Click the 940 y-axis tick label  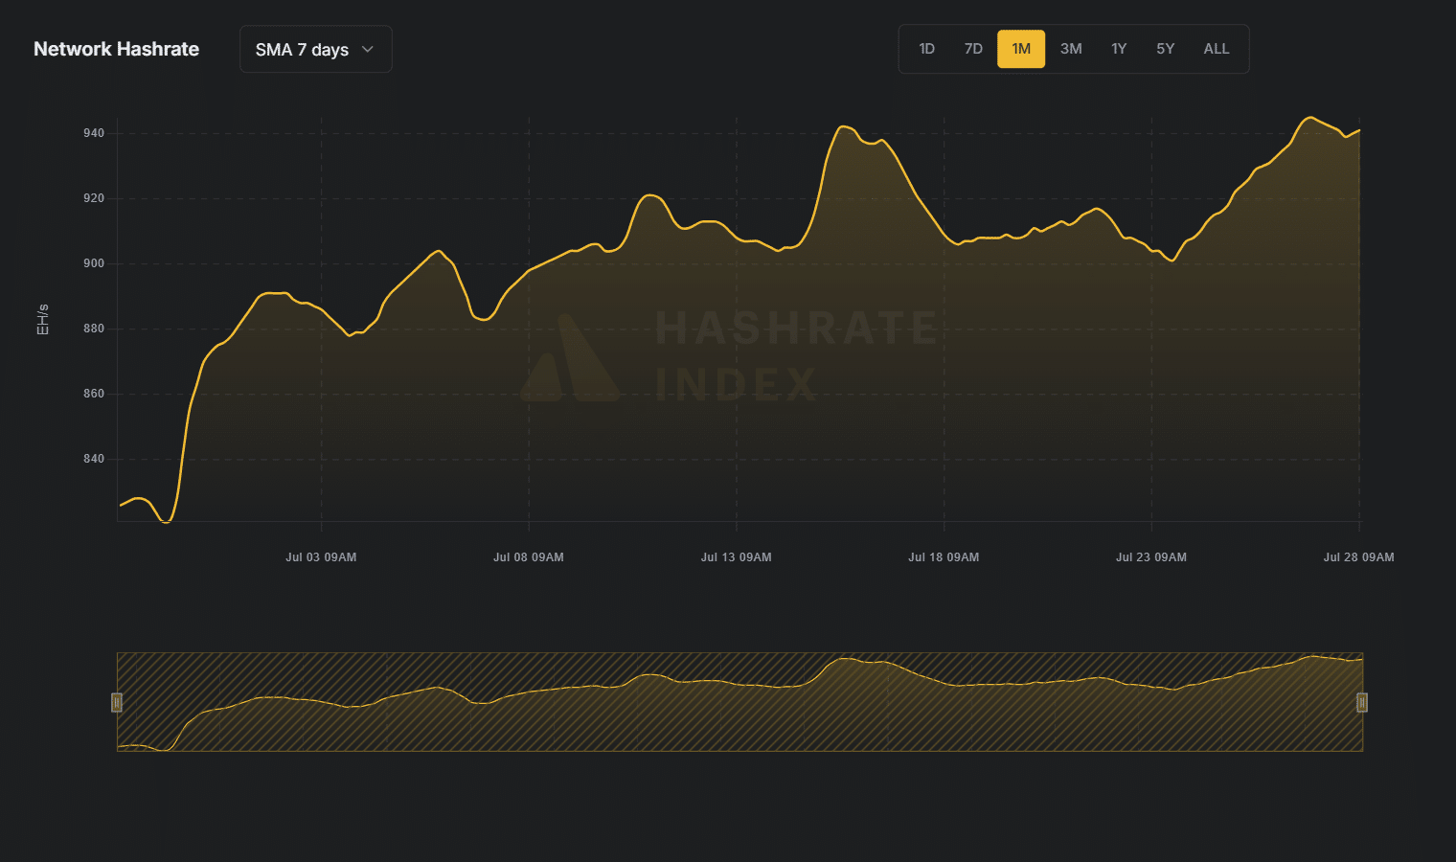(94, 133)
